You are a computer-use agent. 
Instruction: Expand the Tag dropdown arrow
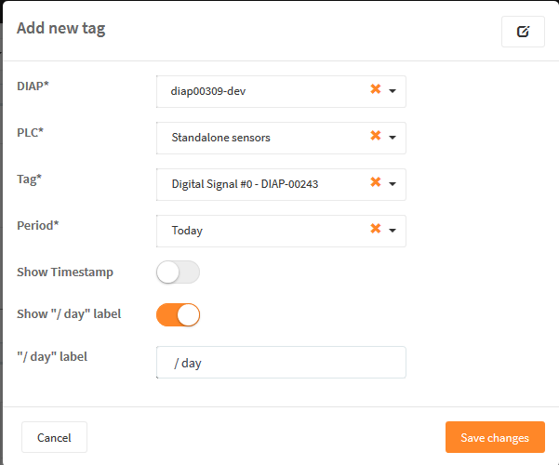tap(393, 184)
